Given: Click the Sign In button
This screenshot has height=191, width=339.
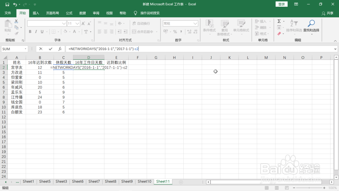Looking at the screenshot, I should 281,4.
